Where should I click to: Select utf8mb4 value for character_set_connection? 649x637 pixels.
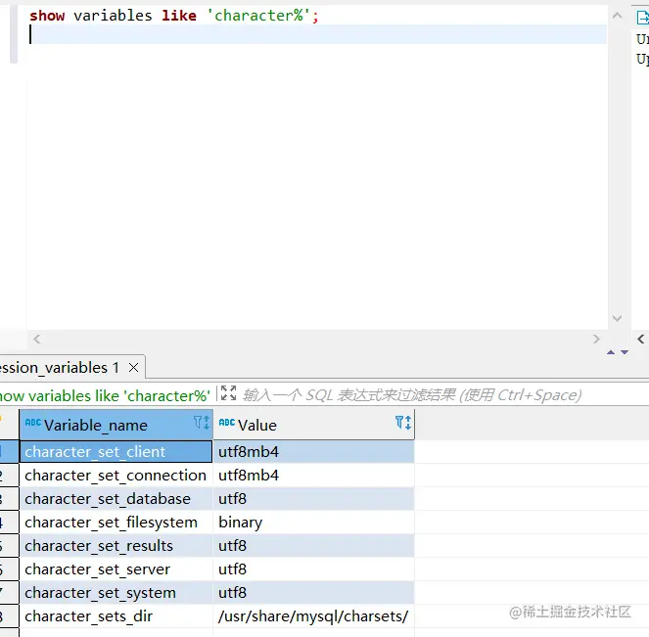(x=314, y=476)
